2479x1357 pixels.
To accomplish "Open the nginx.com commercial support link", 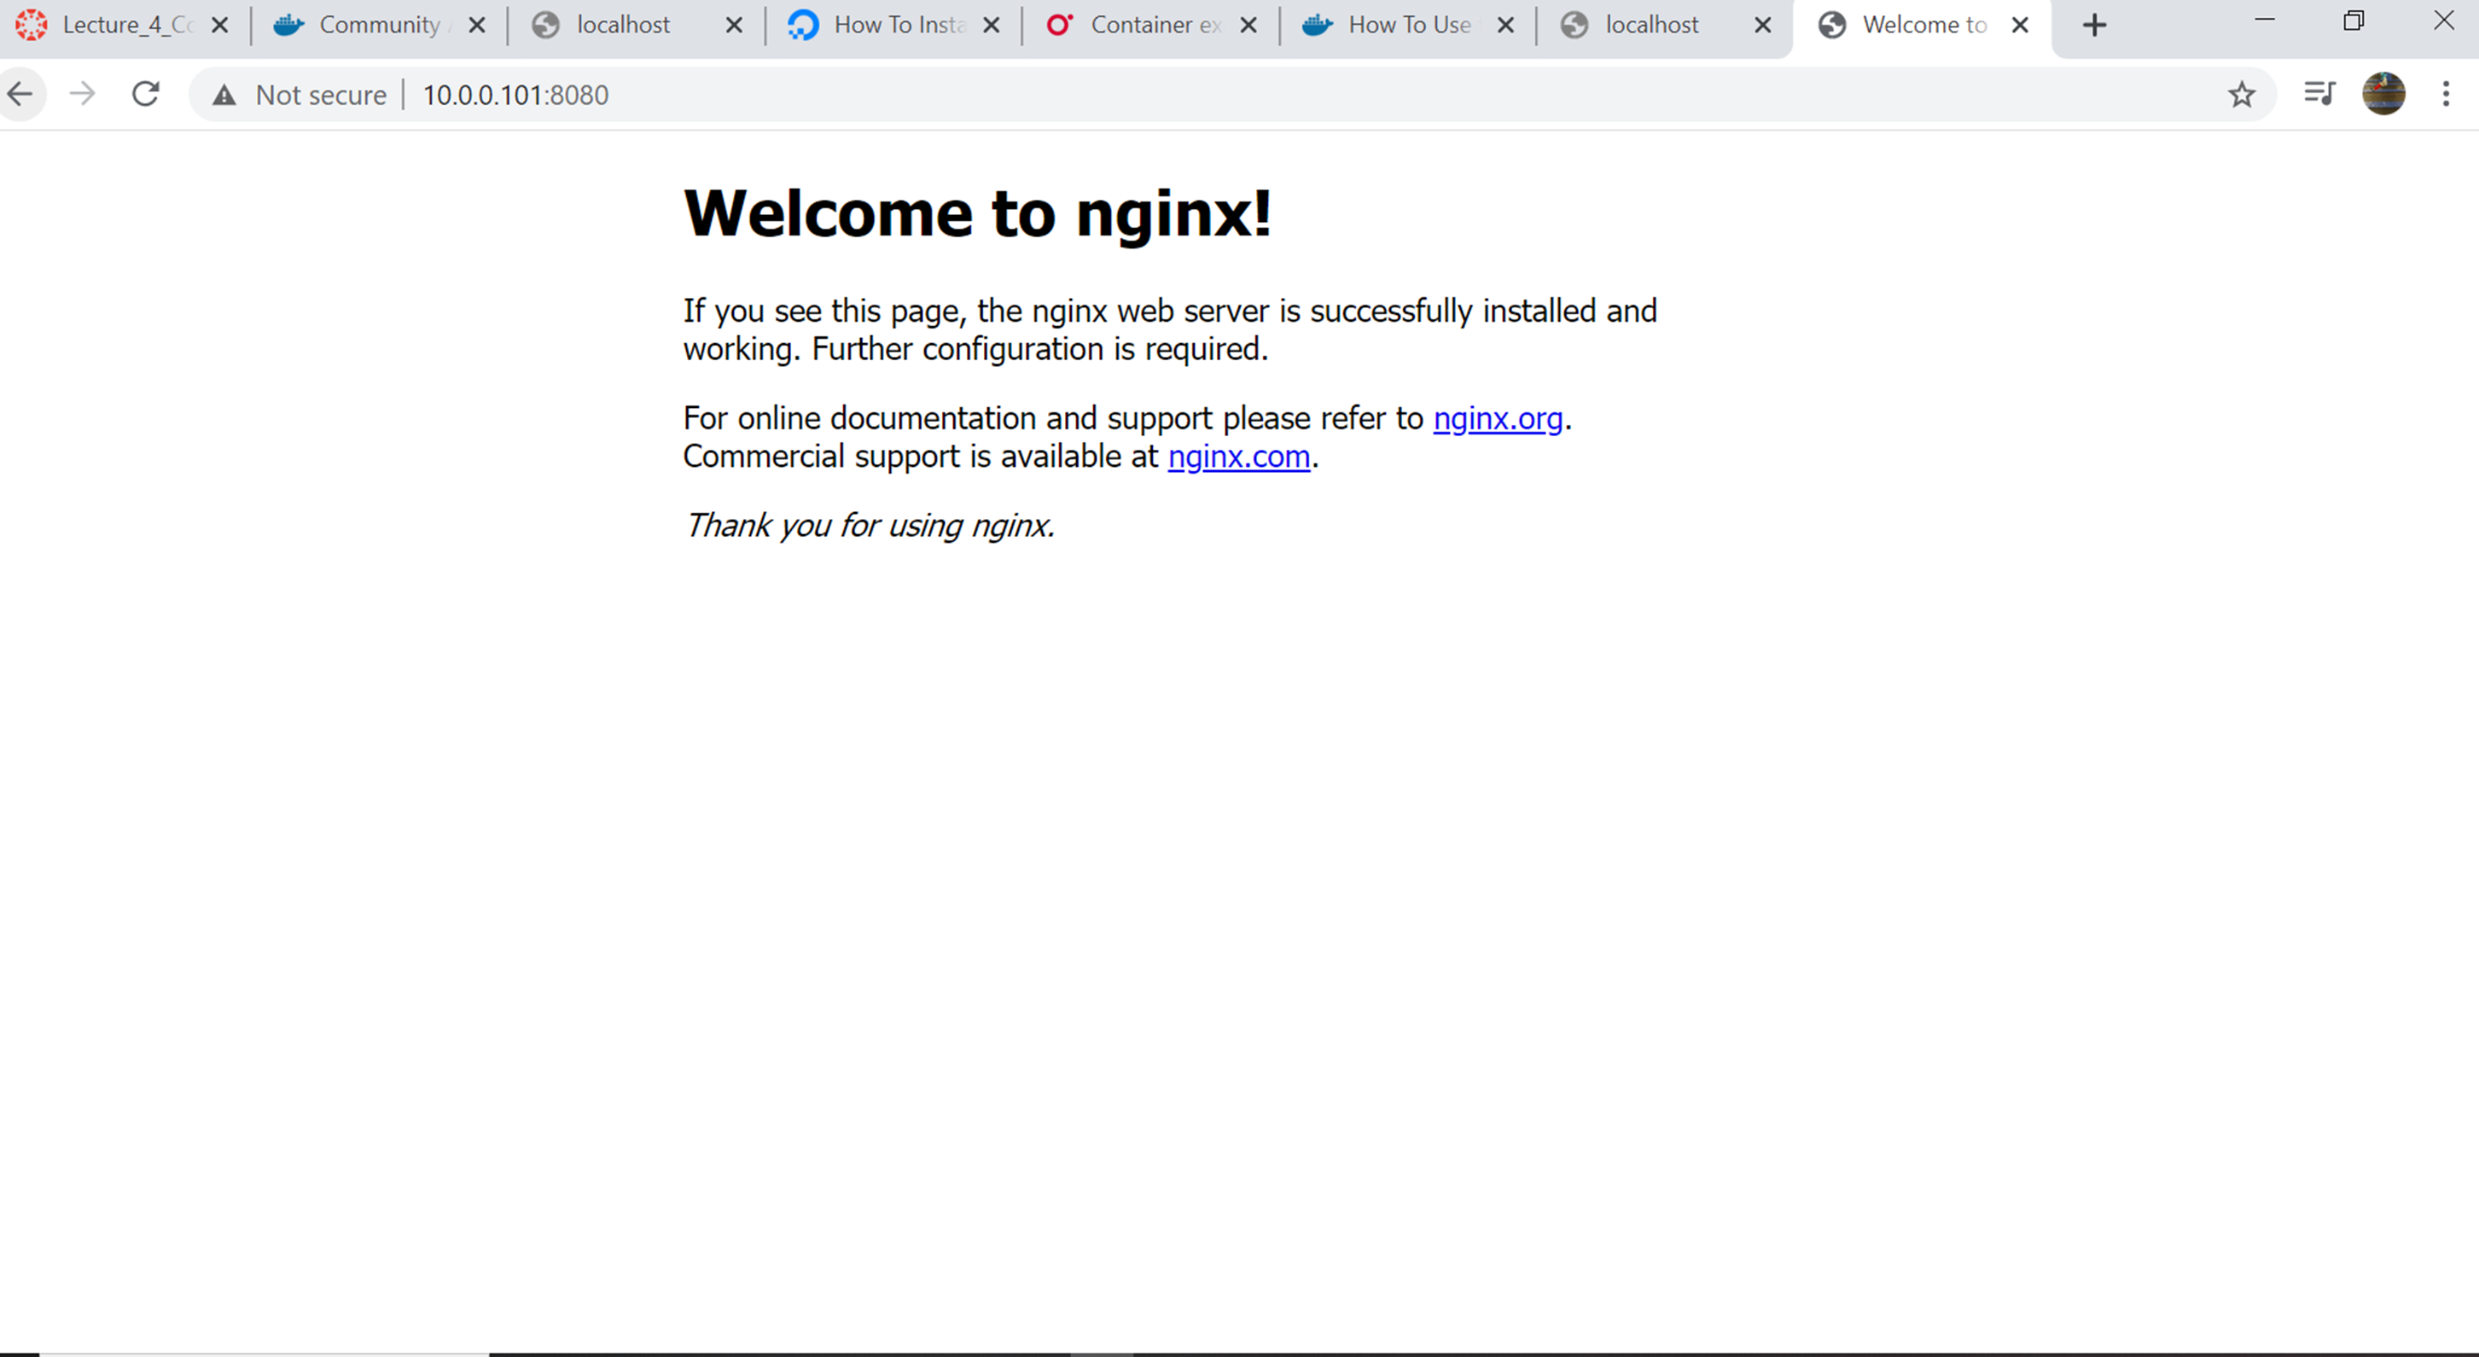I will pyautogui.click(x=1239, y=457).
